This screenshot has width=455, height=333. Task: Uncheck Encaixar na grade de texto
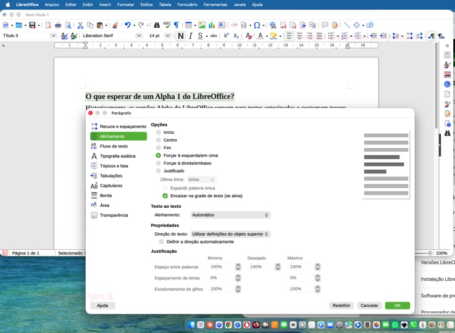pyautogui.click(x=165, y=196)
